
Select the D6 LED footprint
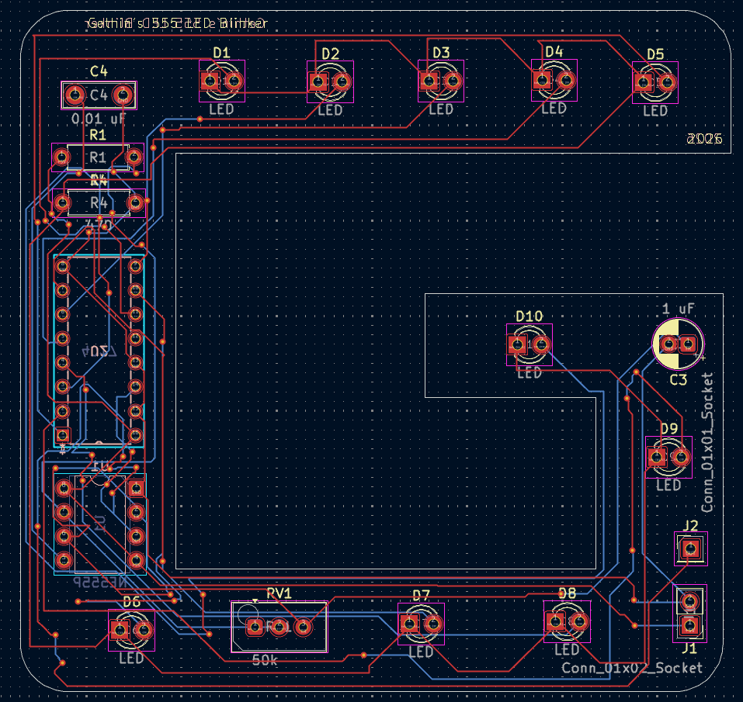click(x=132, y=630)
